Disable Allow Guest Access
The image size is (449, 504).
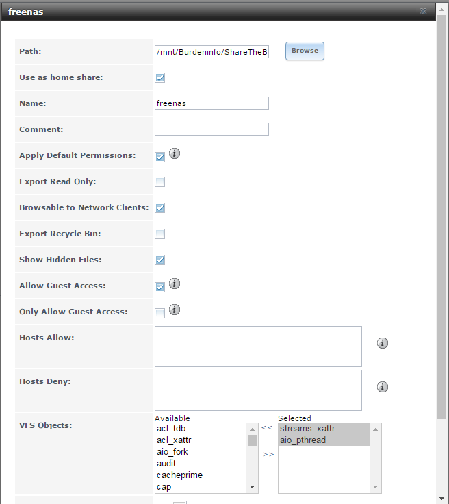[x=160, y=287]
